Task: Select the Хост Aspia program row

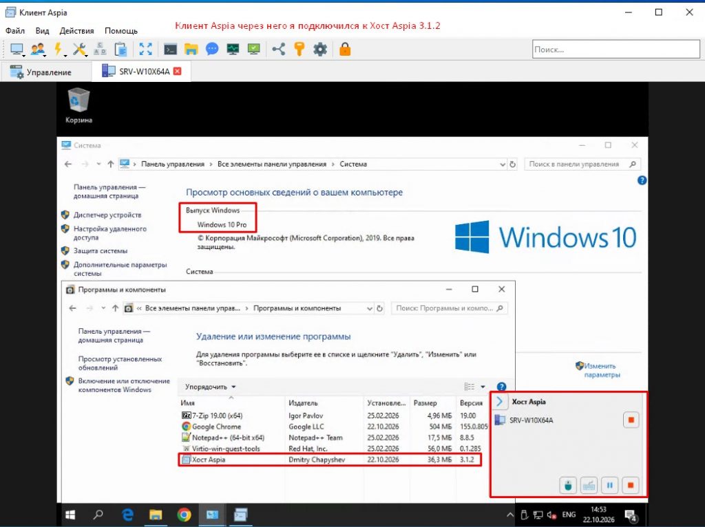Action: pyautogui.click(x=330, y=460)
